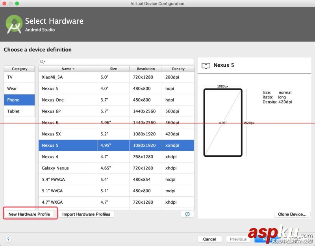Select the Nexus 6 device row
This screenshot has height=246, width=315.
pyautogui.click(x=116, y=122)
